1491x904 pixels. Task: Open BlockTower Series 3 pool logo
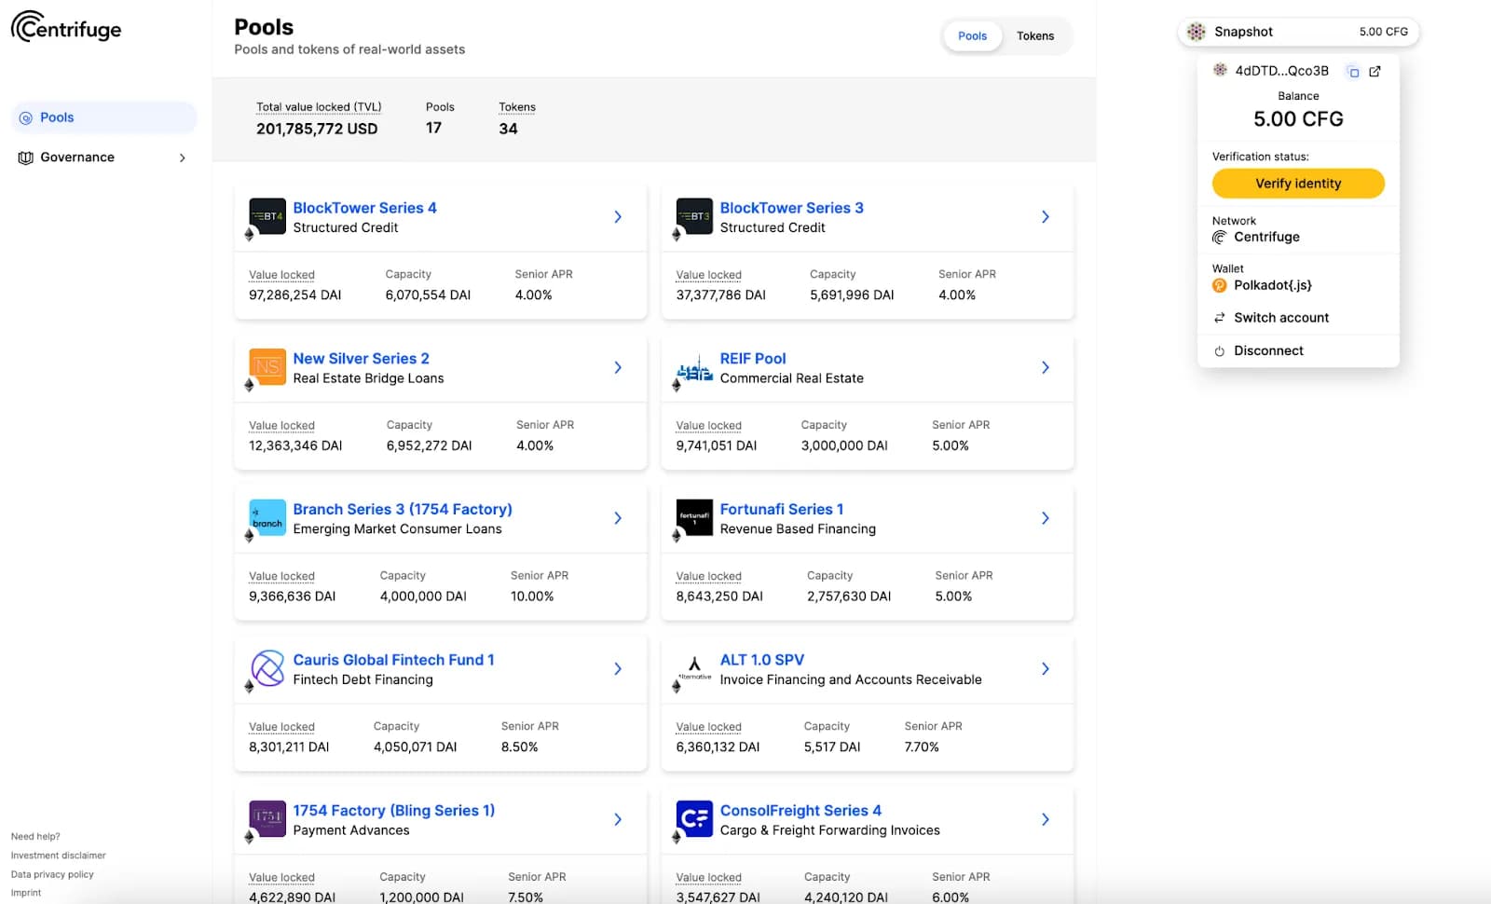coord(694,216)
